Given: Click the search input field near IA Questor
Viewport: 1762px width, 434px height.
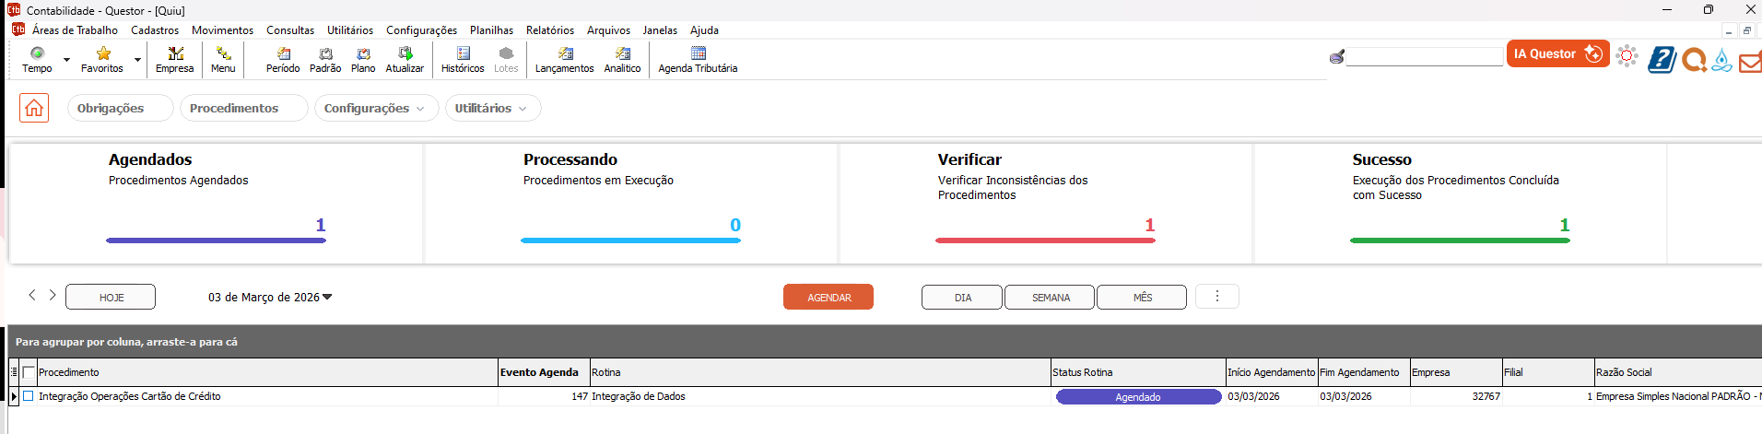Looking at the screenshot, I should (1424, 57).
